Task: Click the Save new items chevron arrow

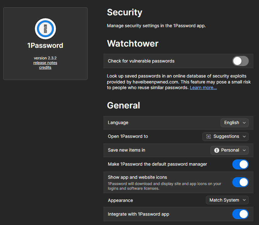Action: point(244,150)
